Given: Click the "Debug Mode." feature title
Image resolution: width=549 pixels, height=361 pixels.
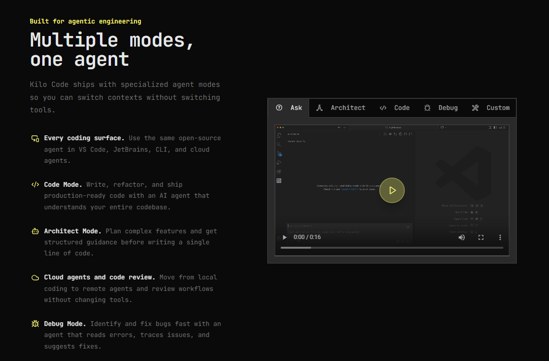Looking at the screenshot, I should coord(65,324).
